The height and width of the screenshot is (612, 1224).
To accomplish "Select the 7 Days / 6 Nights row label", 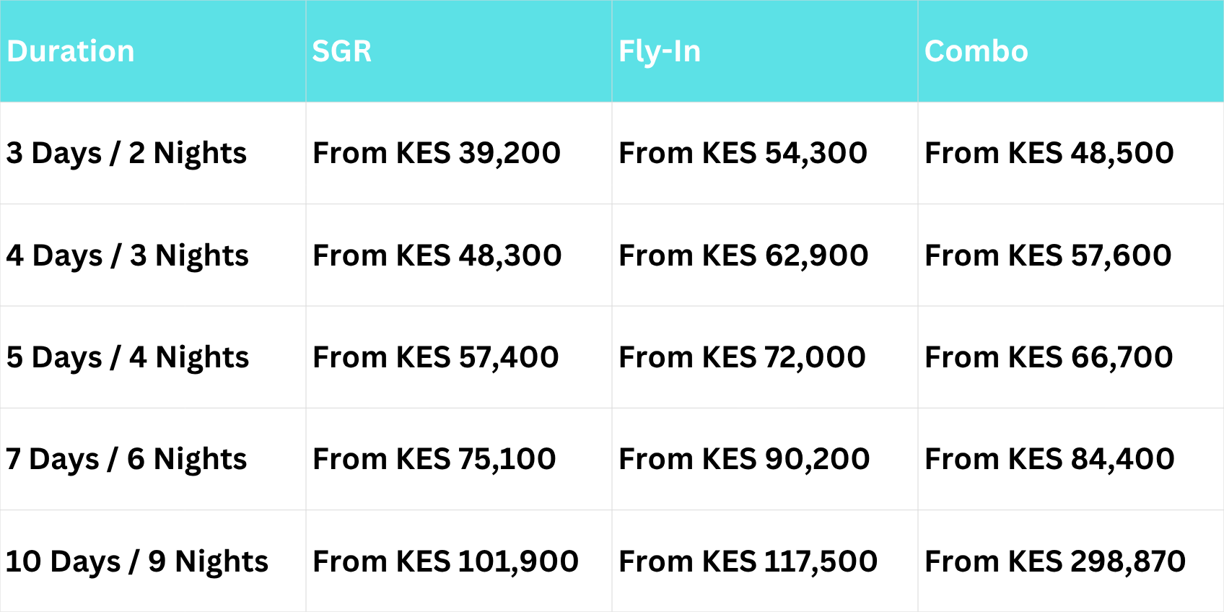I will 126,459.
